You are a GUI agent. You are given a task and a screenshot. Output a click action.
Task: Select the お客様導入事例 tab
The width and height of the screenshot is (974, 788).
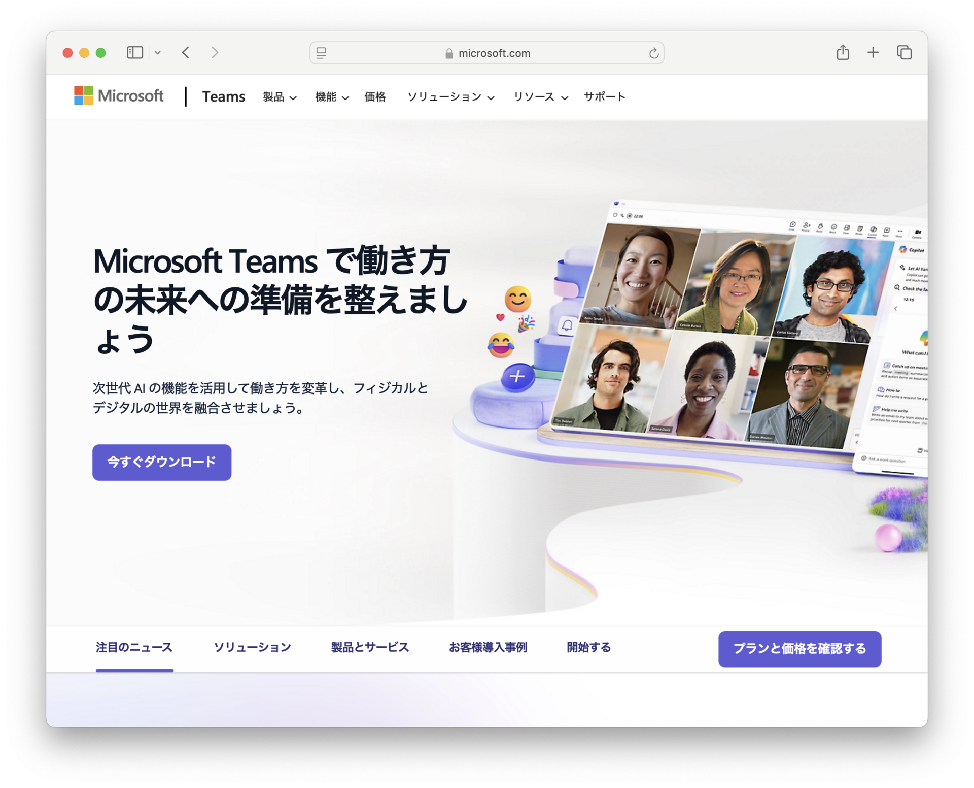(488, 647)
